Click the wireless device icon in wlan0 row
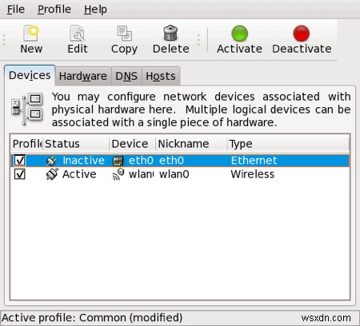360x326 pixels. point(118,174)
